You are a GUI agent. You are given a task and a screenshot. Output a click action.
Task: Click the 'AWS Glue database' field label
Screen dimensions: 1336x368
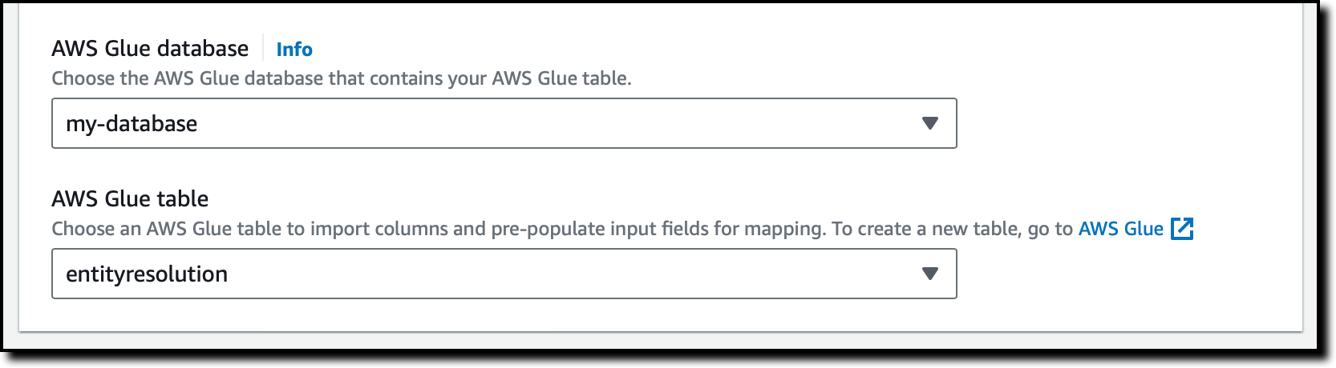(150, 49)
